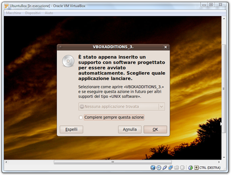Click the scroll left arrow

coord(6,162)
